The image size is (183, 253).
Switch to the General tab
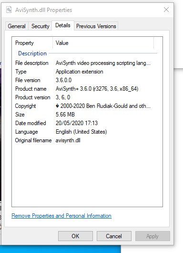point(17,26)
